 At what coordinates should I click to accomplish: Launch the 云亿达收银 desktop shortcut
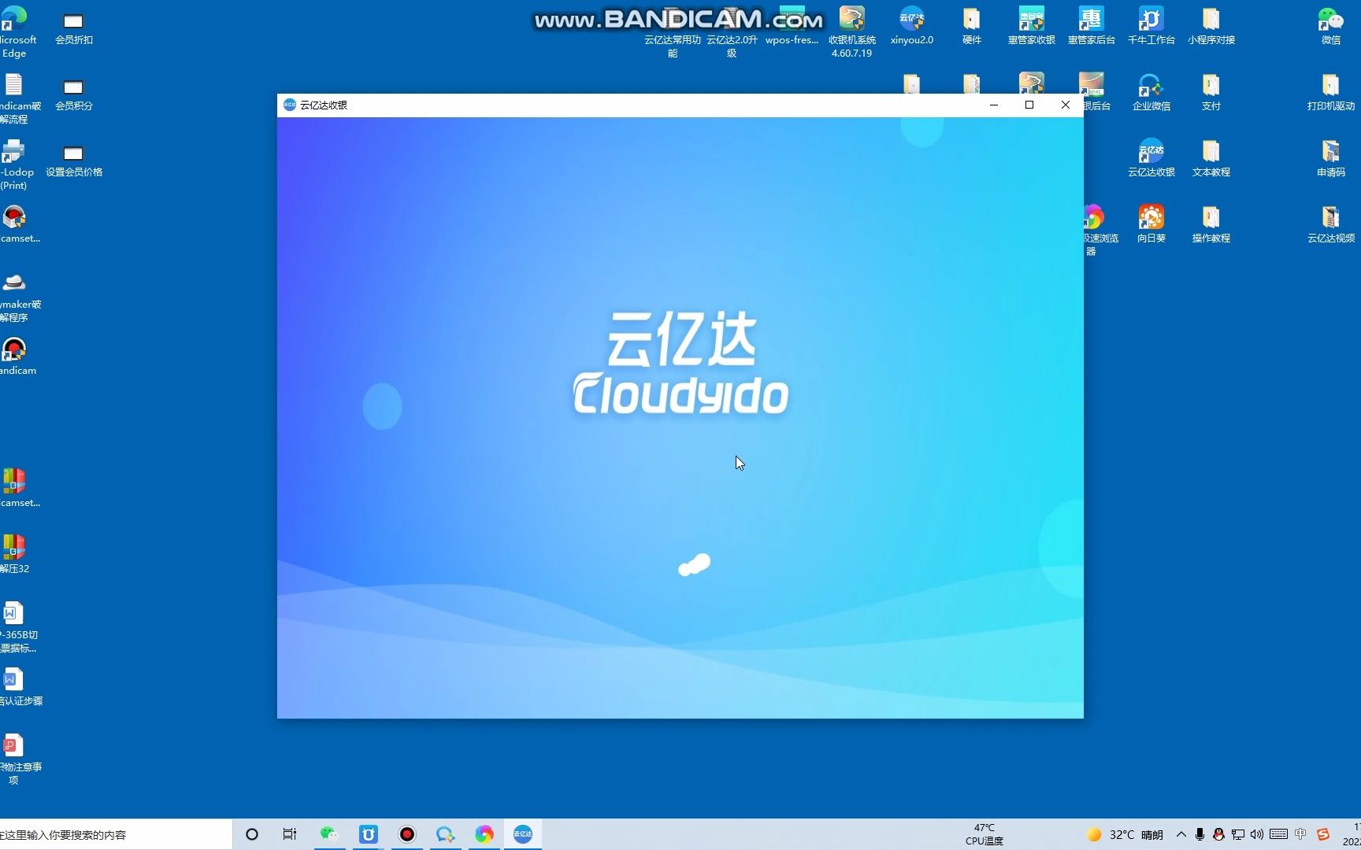tap(1151, 158)
